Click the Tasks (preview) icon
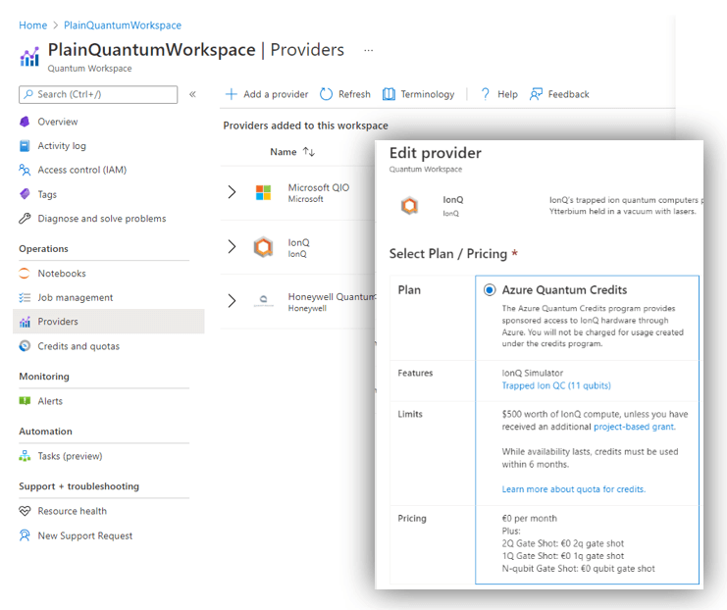Viewport: 727px width, 610px height. pyautogui.click(x=25, y=456)
